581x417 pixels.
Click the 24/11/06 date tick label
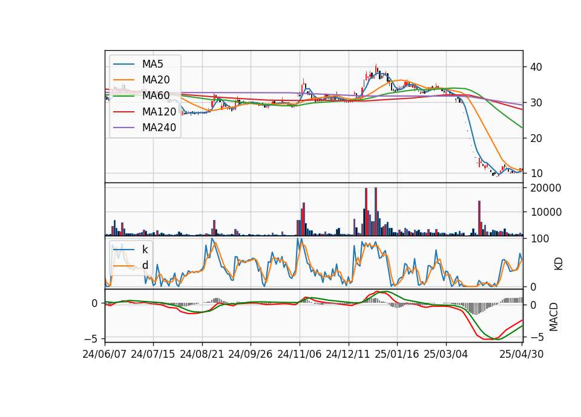pos(300,354)
